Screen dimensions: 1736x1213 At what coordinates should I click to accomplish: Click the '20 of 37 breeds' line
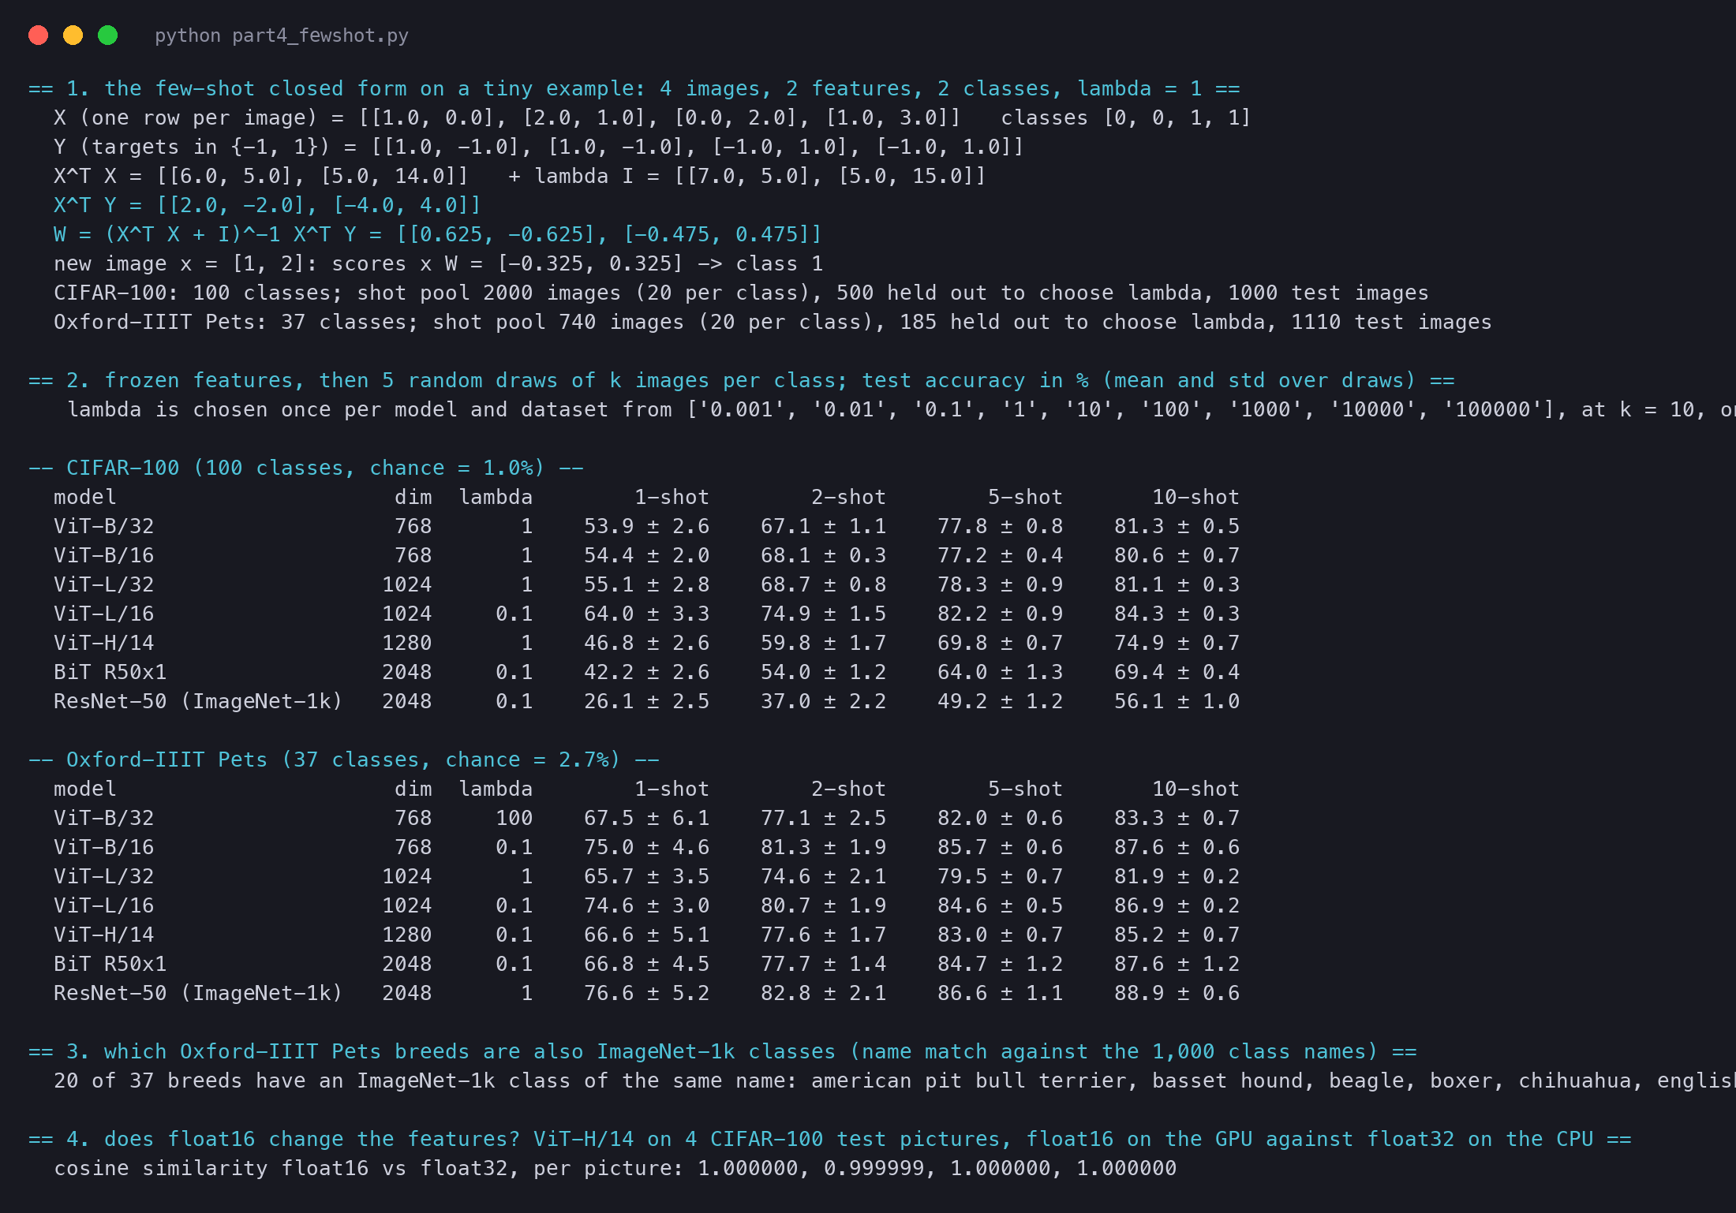pos(895,1081)
